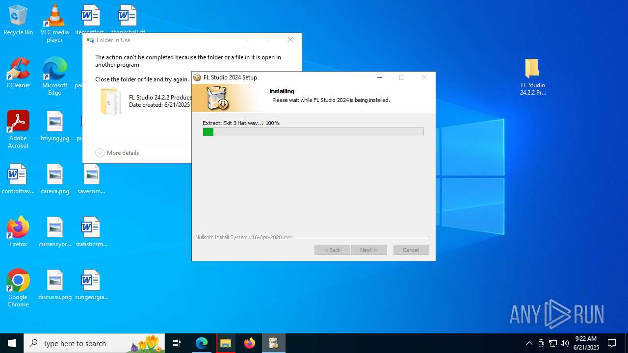
Task: Open volume control tray icon
Action: [x=565, y=343]
